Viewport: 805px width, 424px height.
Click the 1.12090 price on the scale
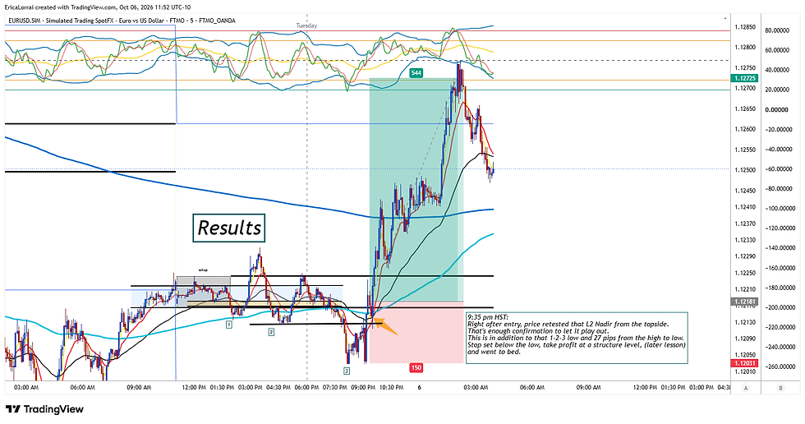pos(745,339)
